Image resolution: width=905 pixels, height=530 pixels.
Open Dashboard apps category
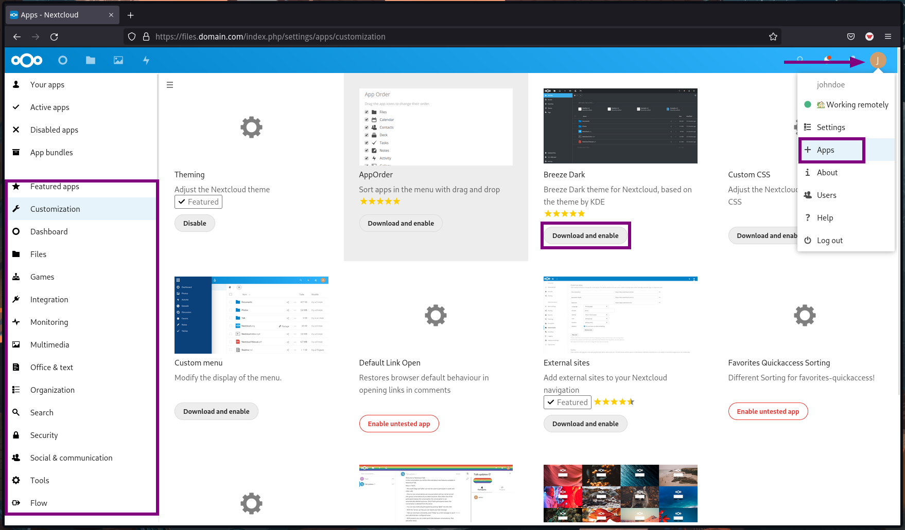coord(81,232)
